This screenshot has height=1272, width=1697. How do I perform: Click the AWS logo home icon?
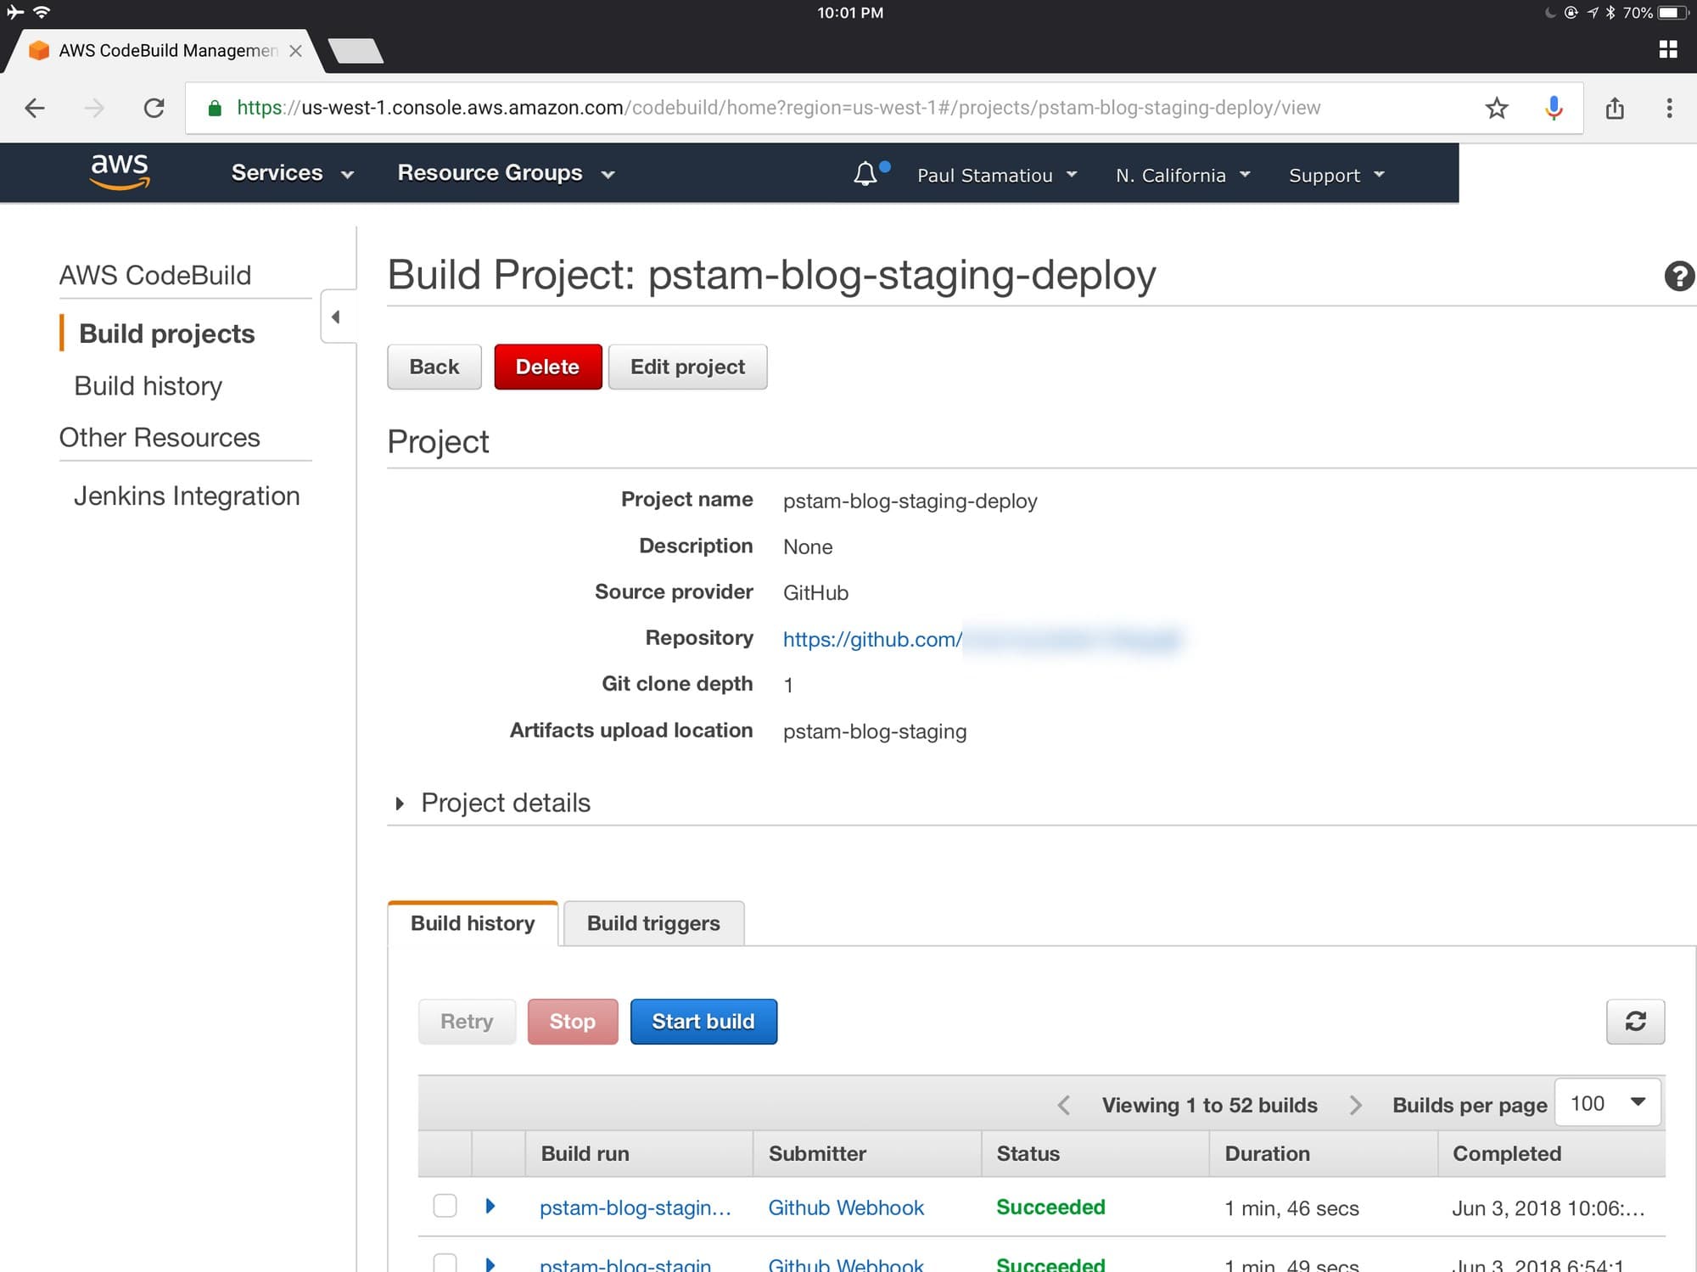120,171
